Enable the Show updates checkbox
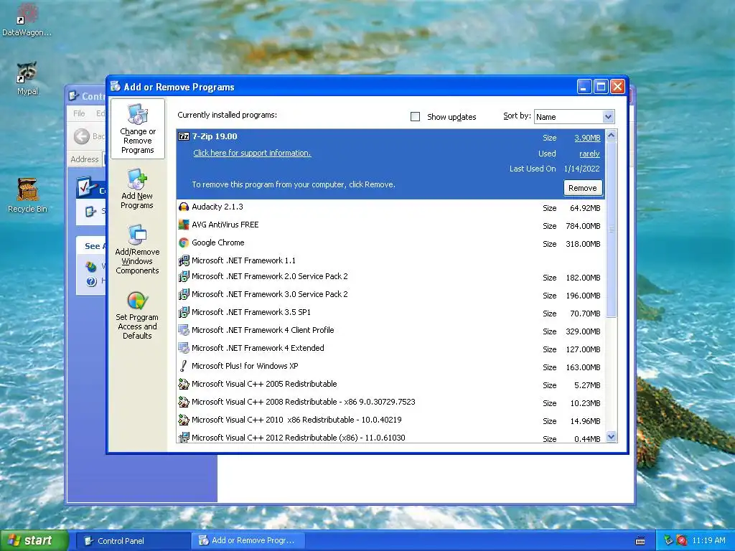 tap(416, 117)
